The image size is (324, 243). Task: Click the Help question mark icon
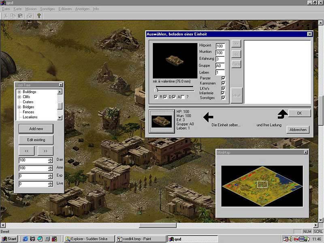click(x=38, y=16)
